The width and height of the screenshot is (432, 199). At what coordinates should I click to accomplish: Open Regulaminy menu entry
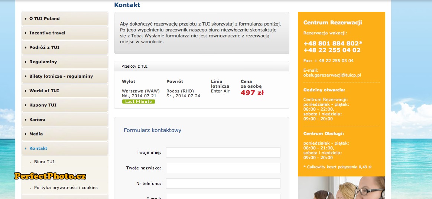click(65, 62)
